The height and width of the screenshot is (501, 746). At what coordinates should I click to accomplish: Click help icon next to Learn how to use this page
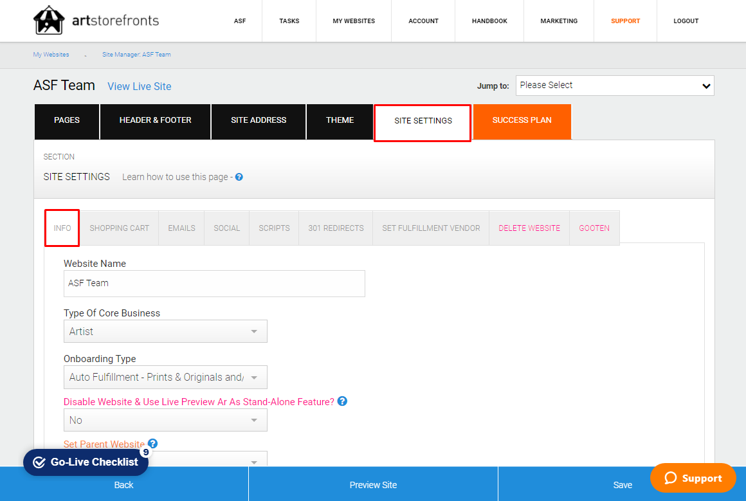(x=239, y=177)
